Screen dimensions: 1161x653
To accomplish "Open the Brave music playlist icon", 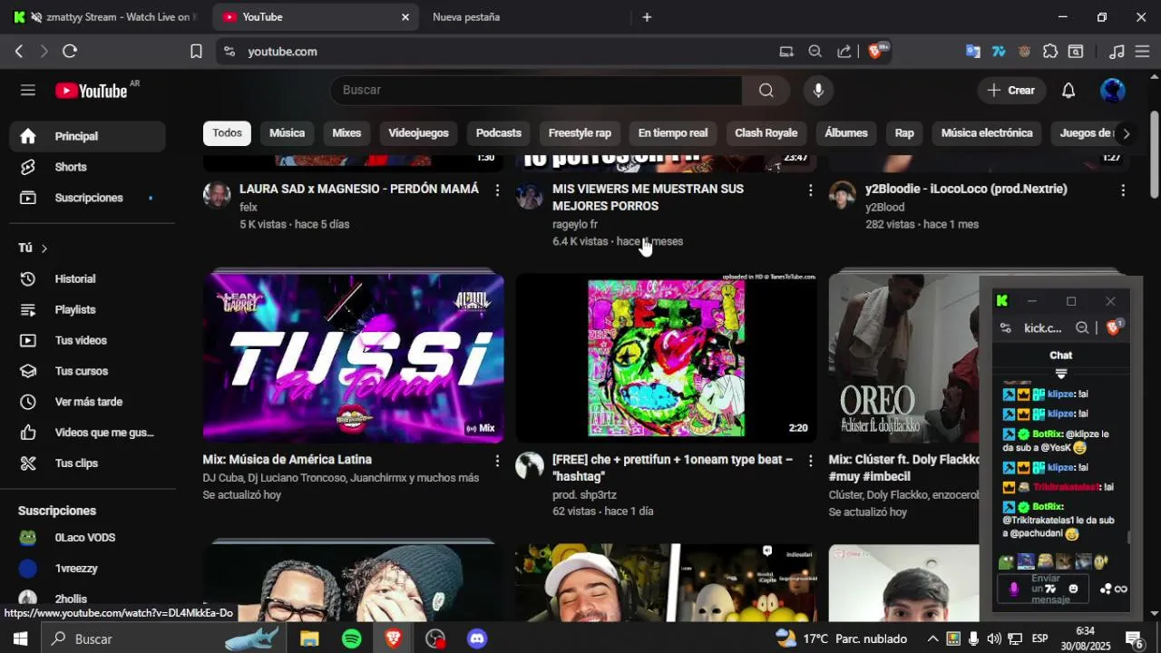I will [1117, 52].
